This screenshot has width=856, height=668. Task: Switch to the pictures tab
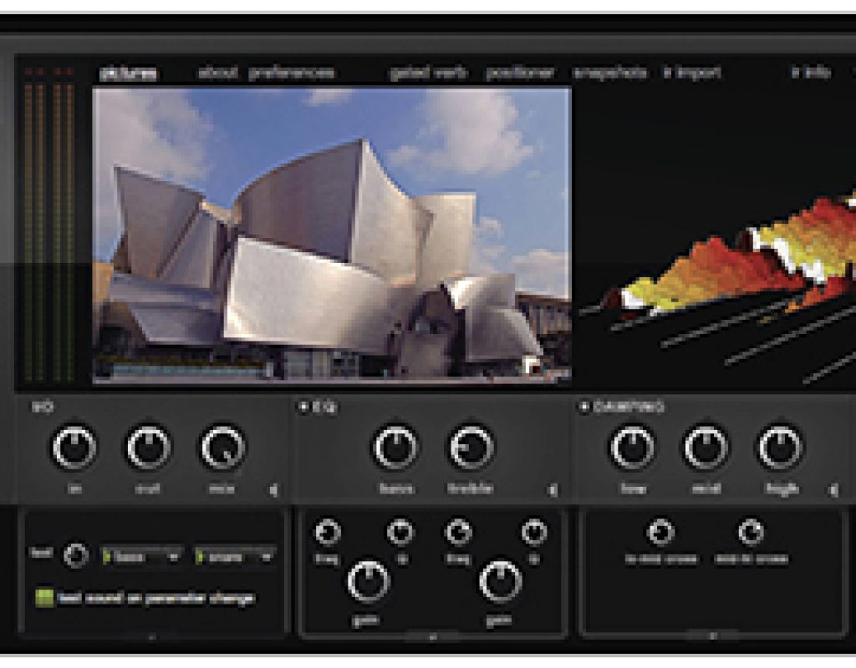point(129,73)
